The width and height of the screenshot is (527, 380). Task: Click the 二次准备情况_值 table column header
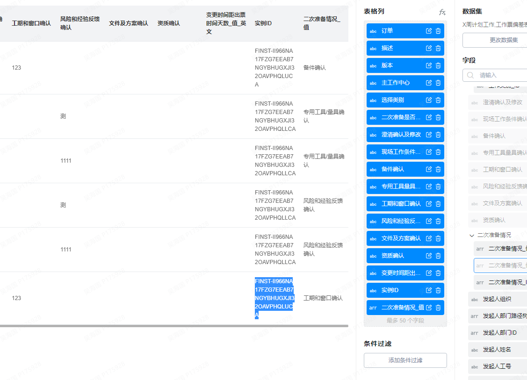point(322,23)
